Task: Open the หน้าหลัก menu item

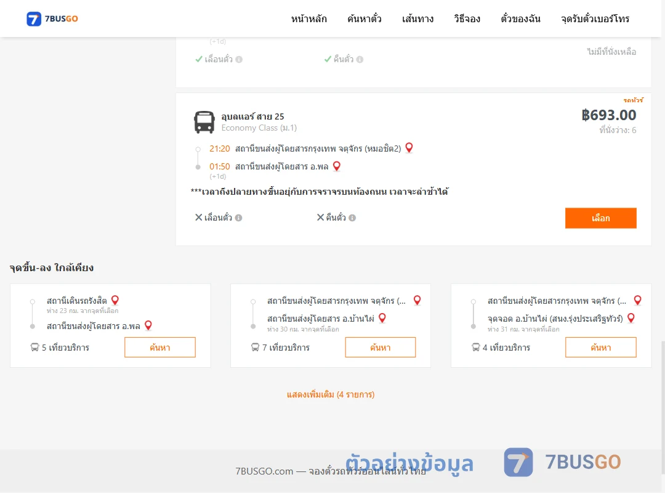Action: click(x=308, y=18)
